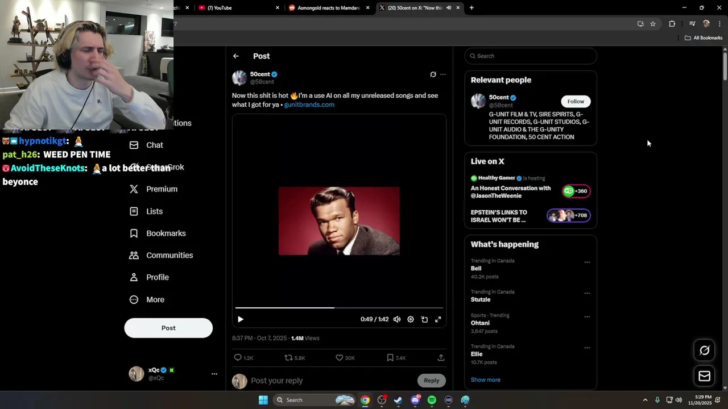Open the floating Grok button

pyautogui.click(x=704, y=350)
